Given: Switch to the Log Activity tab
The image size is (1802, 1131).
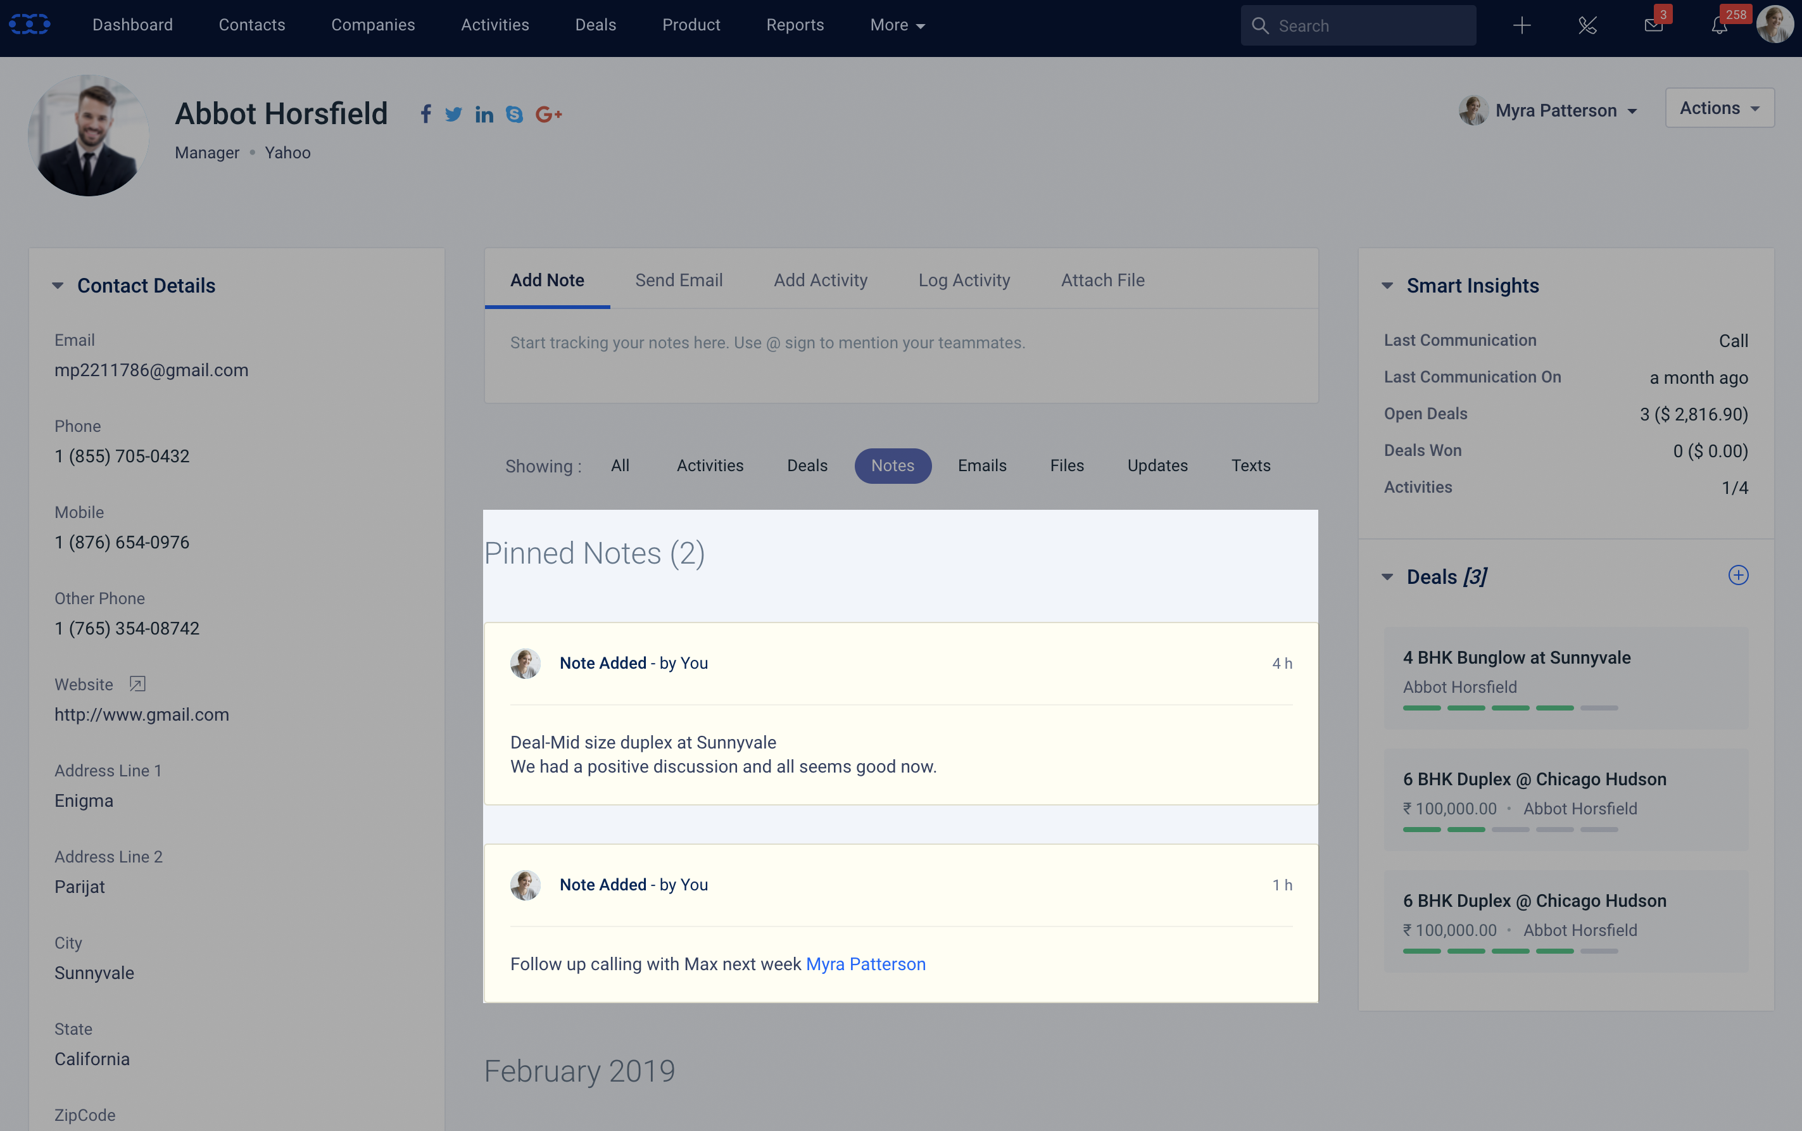Looking at the screenshot, I should [964, 280].
